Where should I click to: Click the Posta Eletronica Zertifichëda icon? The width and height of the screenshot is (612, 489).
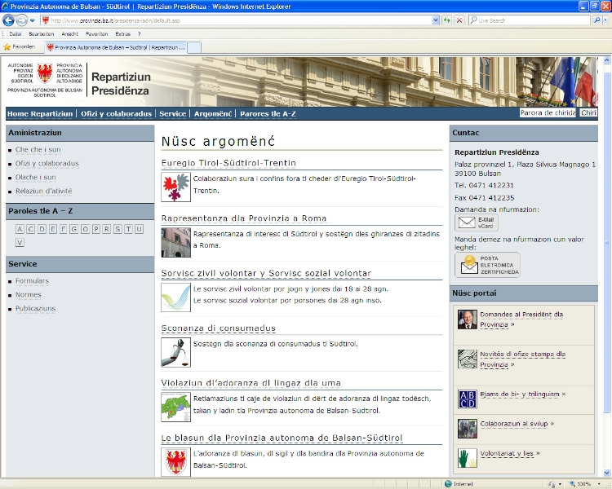487,264
